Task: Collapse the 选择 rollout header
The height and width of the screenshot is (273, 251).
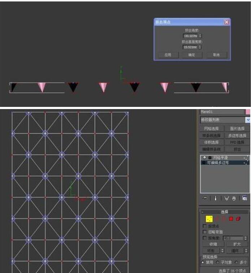Action: (224, 212)
